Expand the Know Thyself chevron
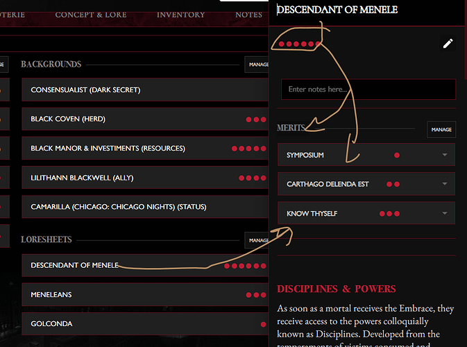The width and height of the screenshot is (467, 347). [x=445, y=213]
